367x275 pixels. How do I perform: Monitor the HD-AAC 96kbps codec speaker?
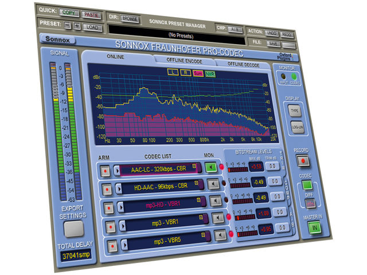coord(213,184)
